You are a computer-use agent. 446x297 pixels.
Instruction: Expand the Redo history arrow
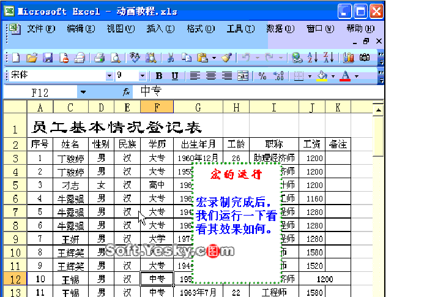pyautogui.click(x=280, y=58)
